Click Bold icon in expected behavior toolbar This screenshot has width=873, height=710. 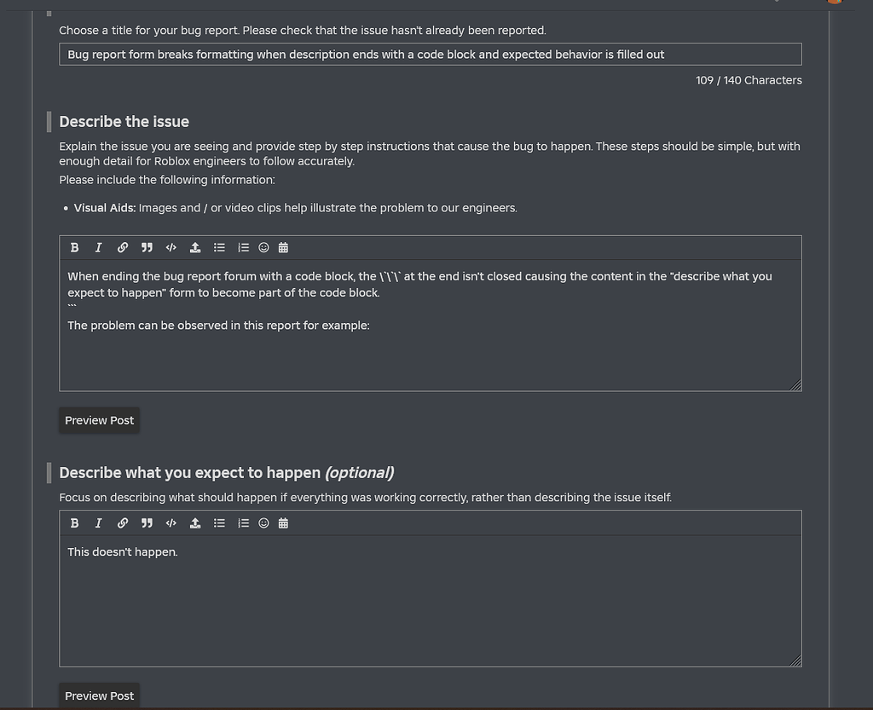tap(75, 523)
